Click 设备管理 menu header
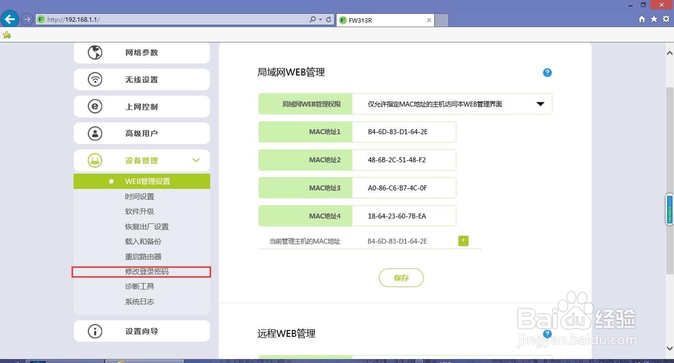 click(142, 160)
